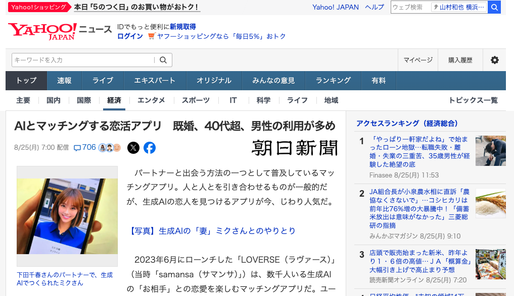Select the エンタメ category
The image size is (514, 296).
coord(151,100)
